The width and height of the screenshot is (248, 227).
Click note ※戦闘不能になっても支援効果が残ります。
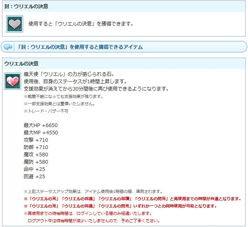pos(63,97)
